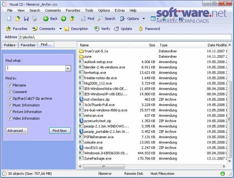Toggle the Picture Information checkbox
Screen dimensions: 234x178
click(x=10, y=111)
